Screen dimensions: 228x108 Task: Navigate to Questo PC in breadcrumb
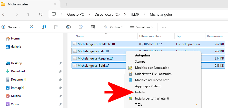(75, 14)
